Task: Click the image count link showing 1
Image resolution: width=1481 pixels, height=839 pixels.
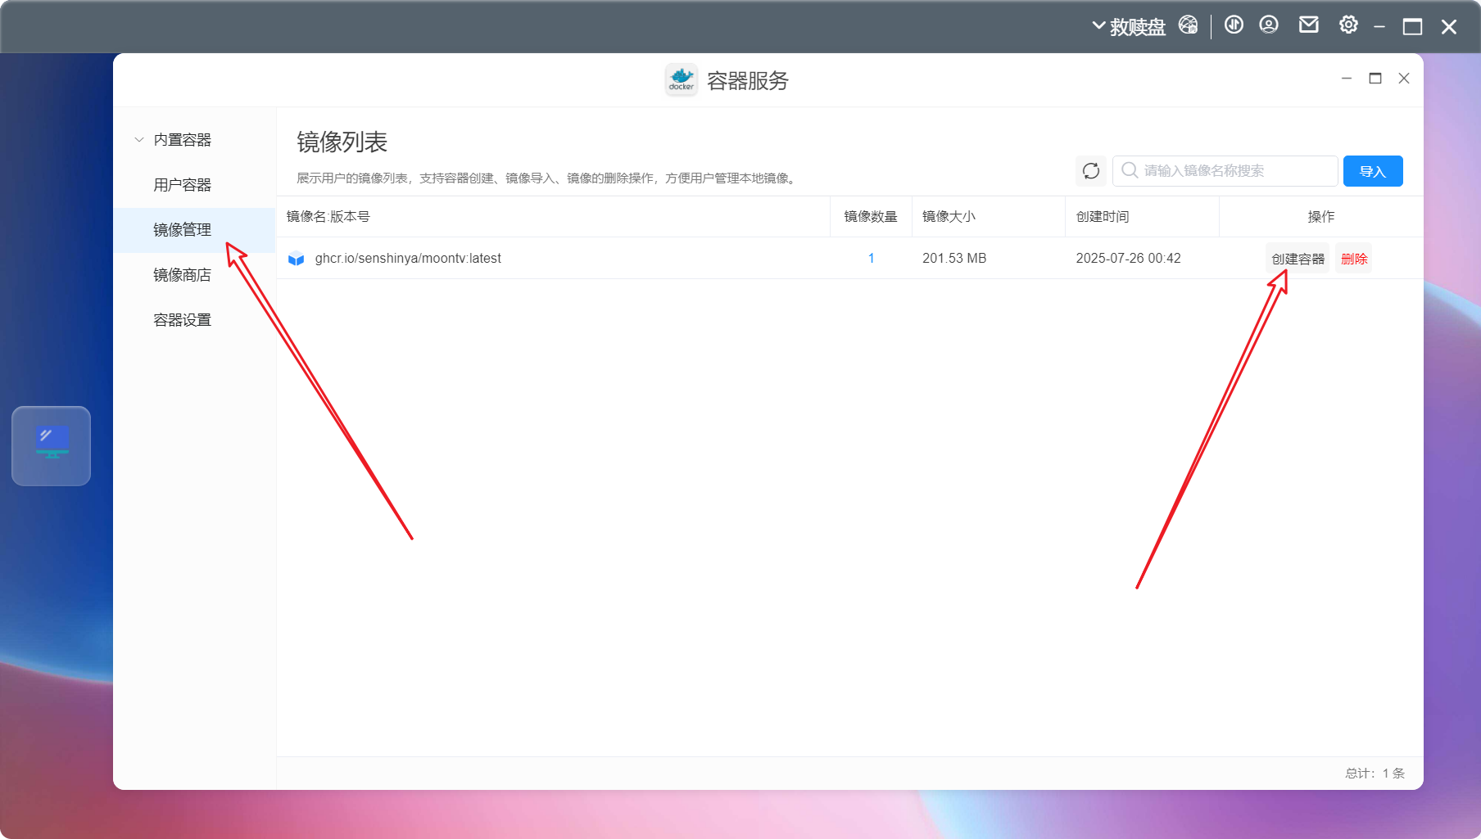Action: tap(871, 259)
